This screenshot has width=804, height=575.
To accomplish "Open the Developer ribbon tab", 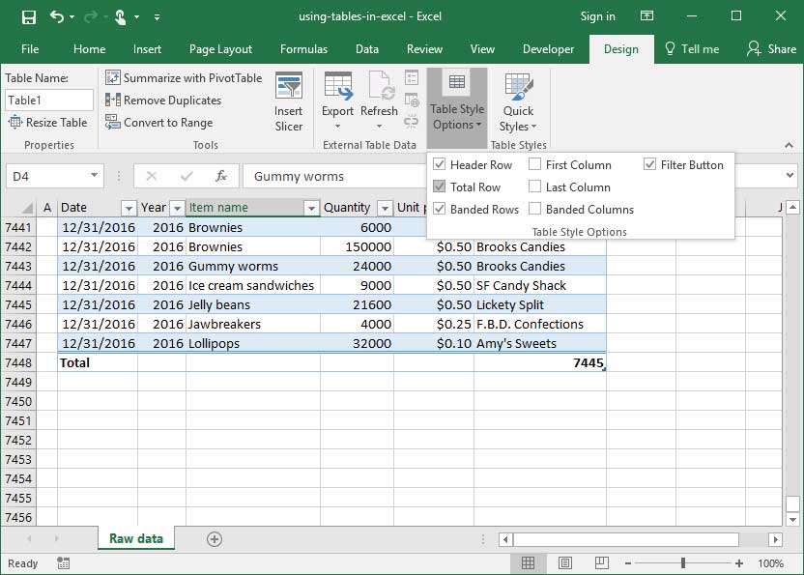I will (548, 48).
